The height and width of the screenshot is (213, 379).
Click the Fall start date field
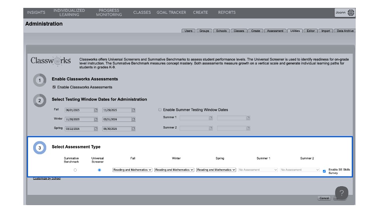[79, 110]
